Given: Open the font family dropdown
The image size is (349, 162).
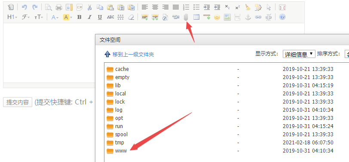Looking at the screenshot, I should (x=26, y=17).
